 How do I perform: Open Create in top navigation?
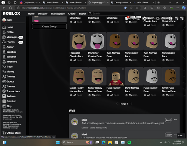[x=72, y=13]
